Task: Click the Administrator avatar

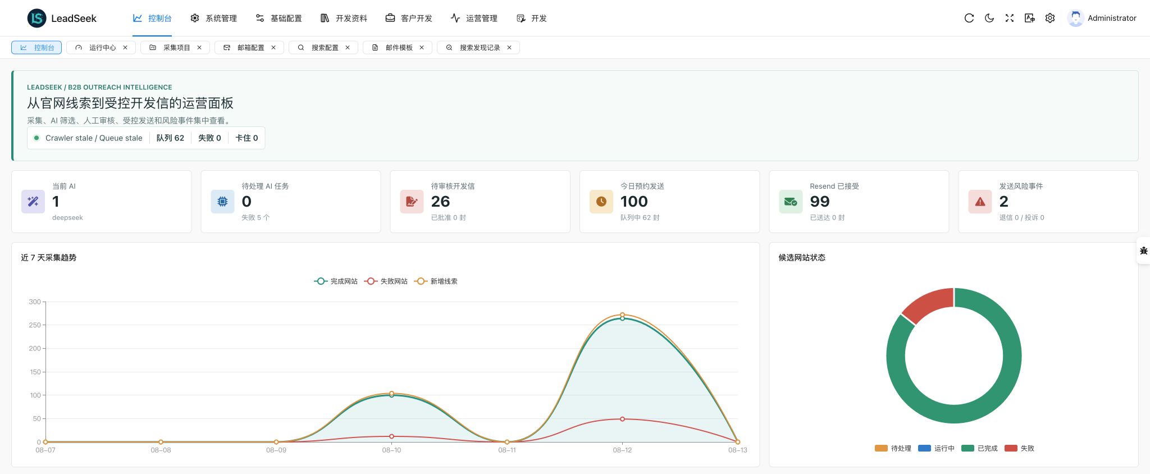Action: pyautogui.click(x=1075, y=18)
